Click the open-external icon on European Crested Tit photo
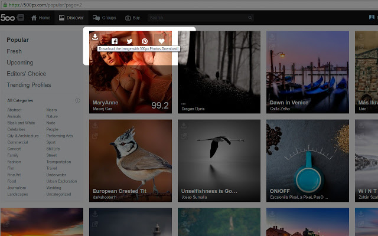 [x=95, y=136]
